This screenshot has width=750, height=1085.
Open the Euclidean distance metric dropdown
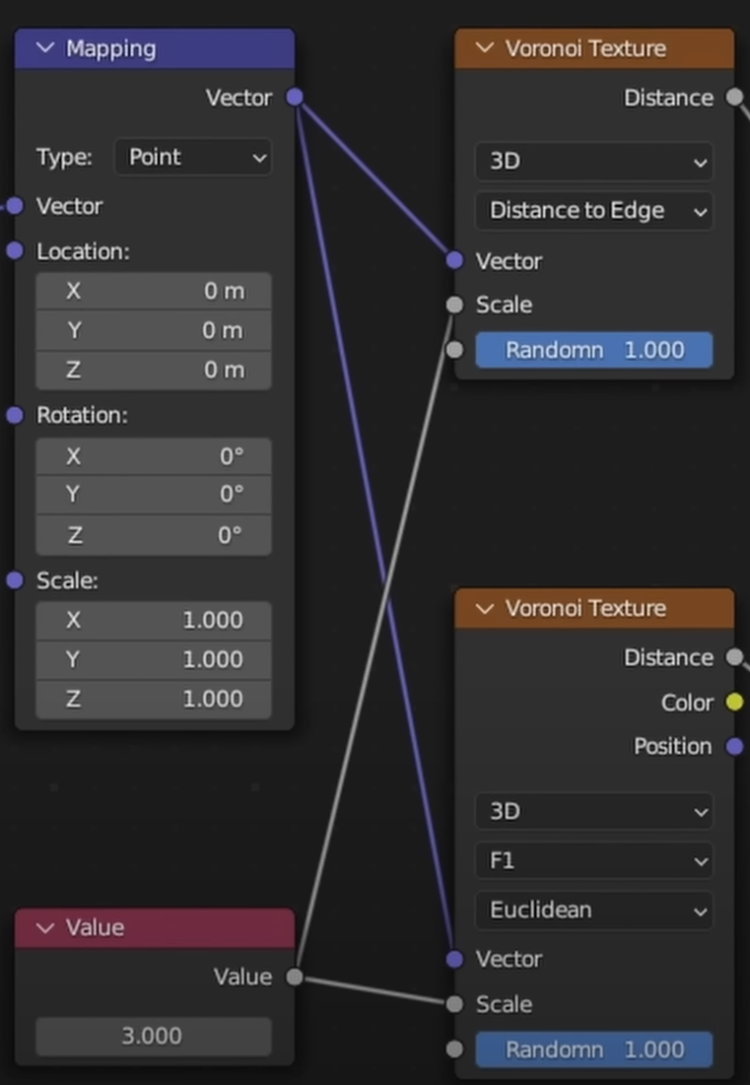pyautogui.click(x=594, y=910)
